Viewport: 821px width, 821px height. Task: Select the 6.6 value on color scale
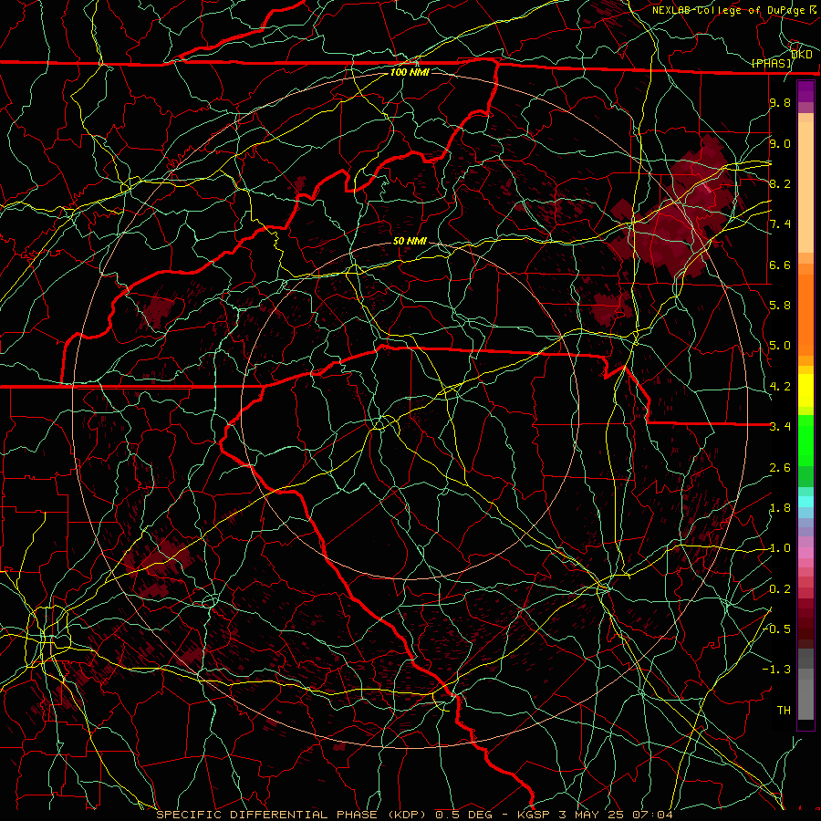point(780,265)
